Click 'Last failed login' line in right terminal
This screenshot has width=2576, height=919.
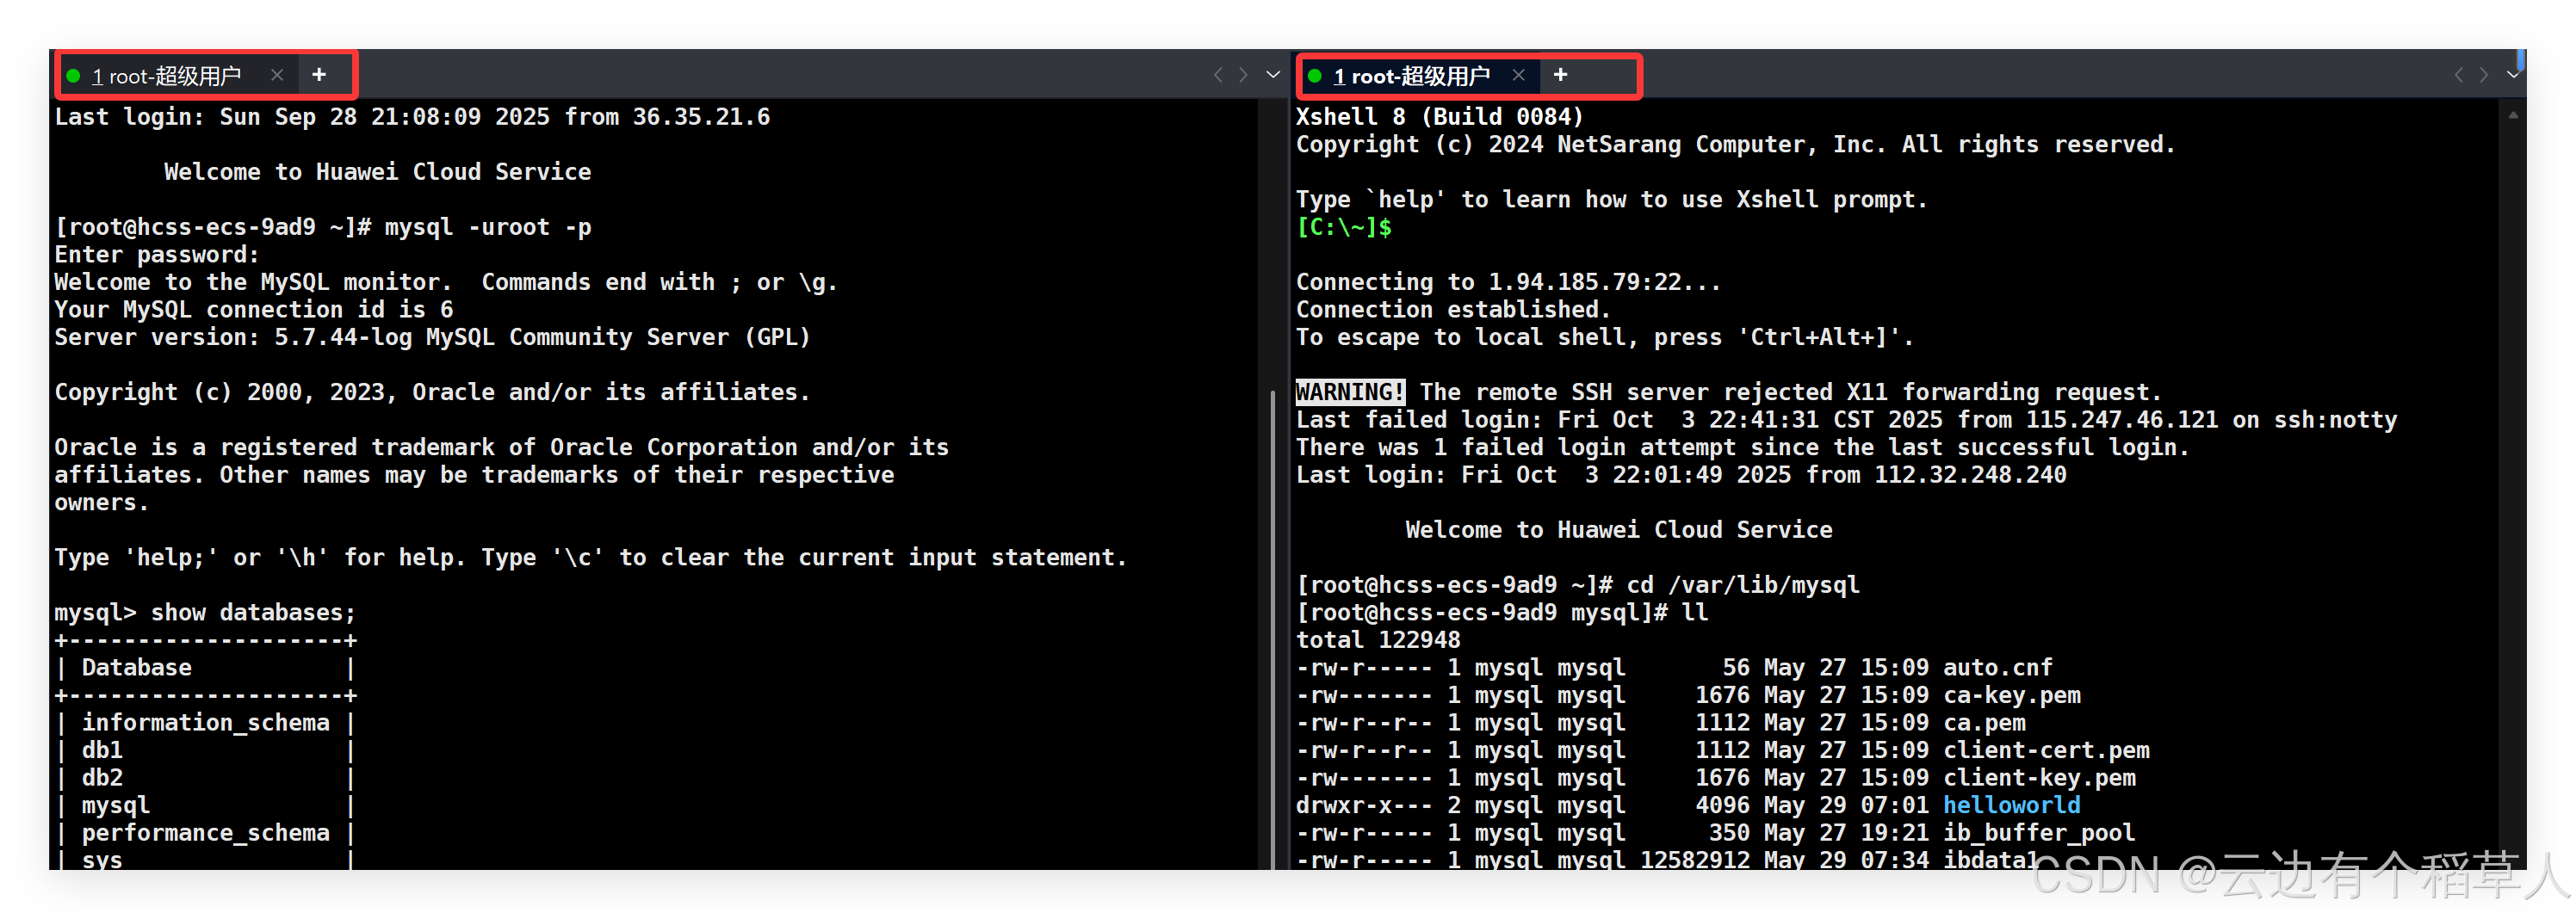click(1846, 420)
